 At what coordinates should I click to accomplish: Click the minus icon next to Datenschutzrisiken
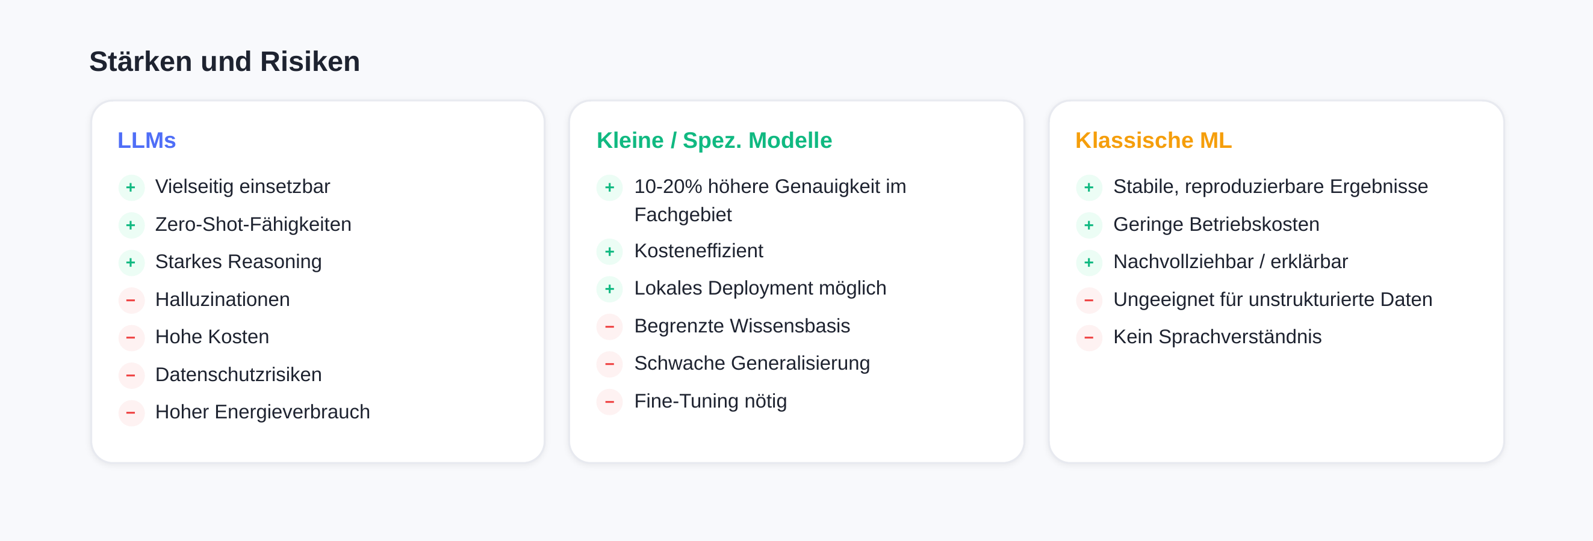coord(131,375)
